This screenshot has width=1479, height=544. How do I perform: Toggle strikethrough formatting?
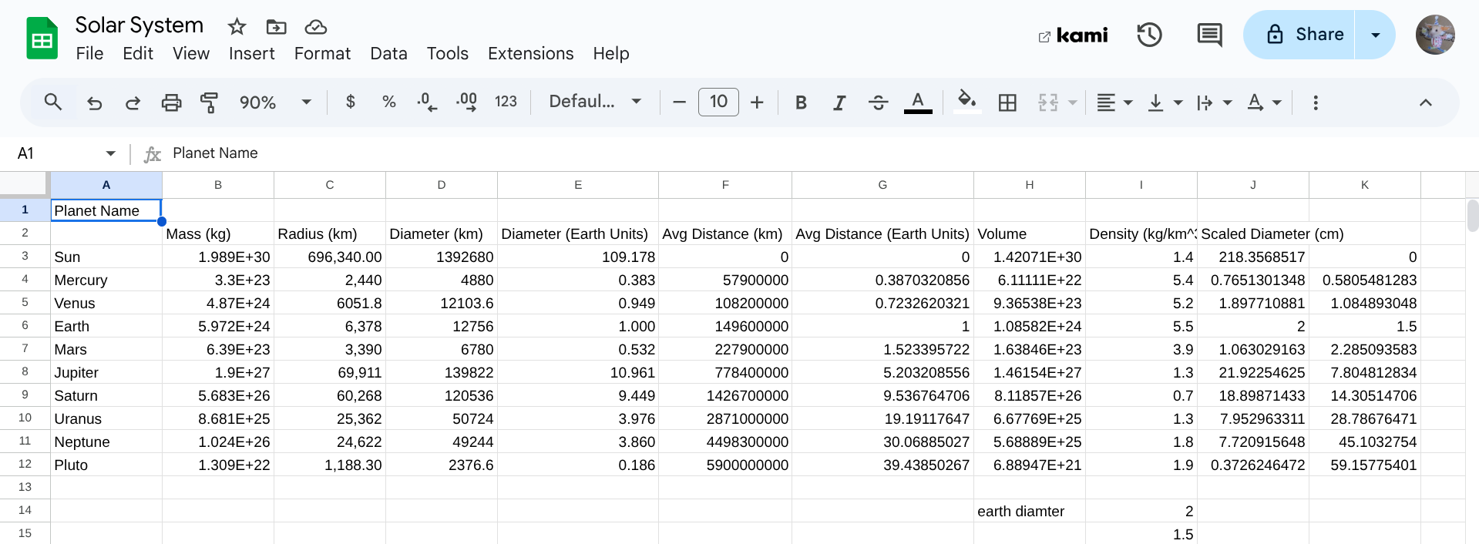click(x=878, y=102)
